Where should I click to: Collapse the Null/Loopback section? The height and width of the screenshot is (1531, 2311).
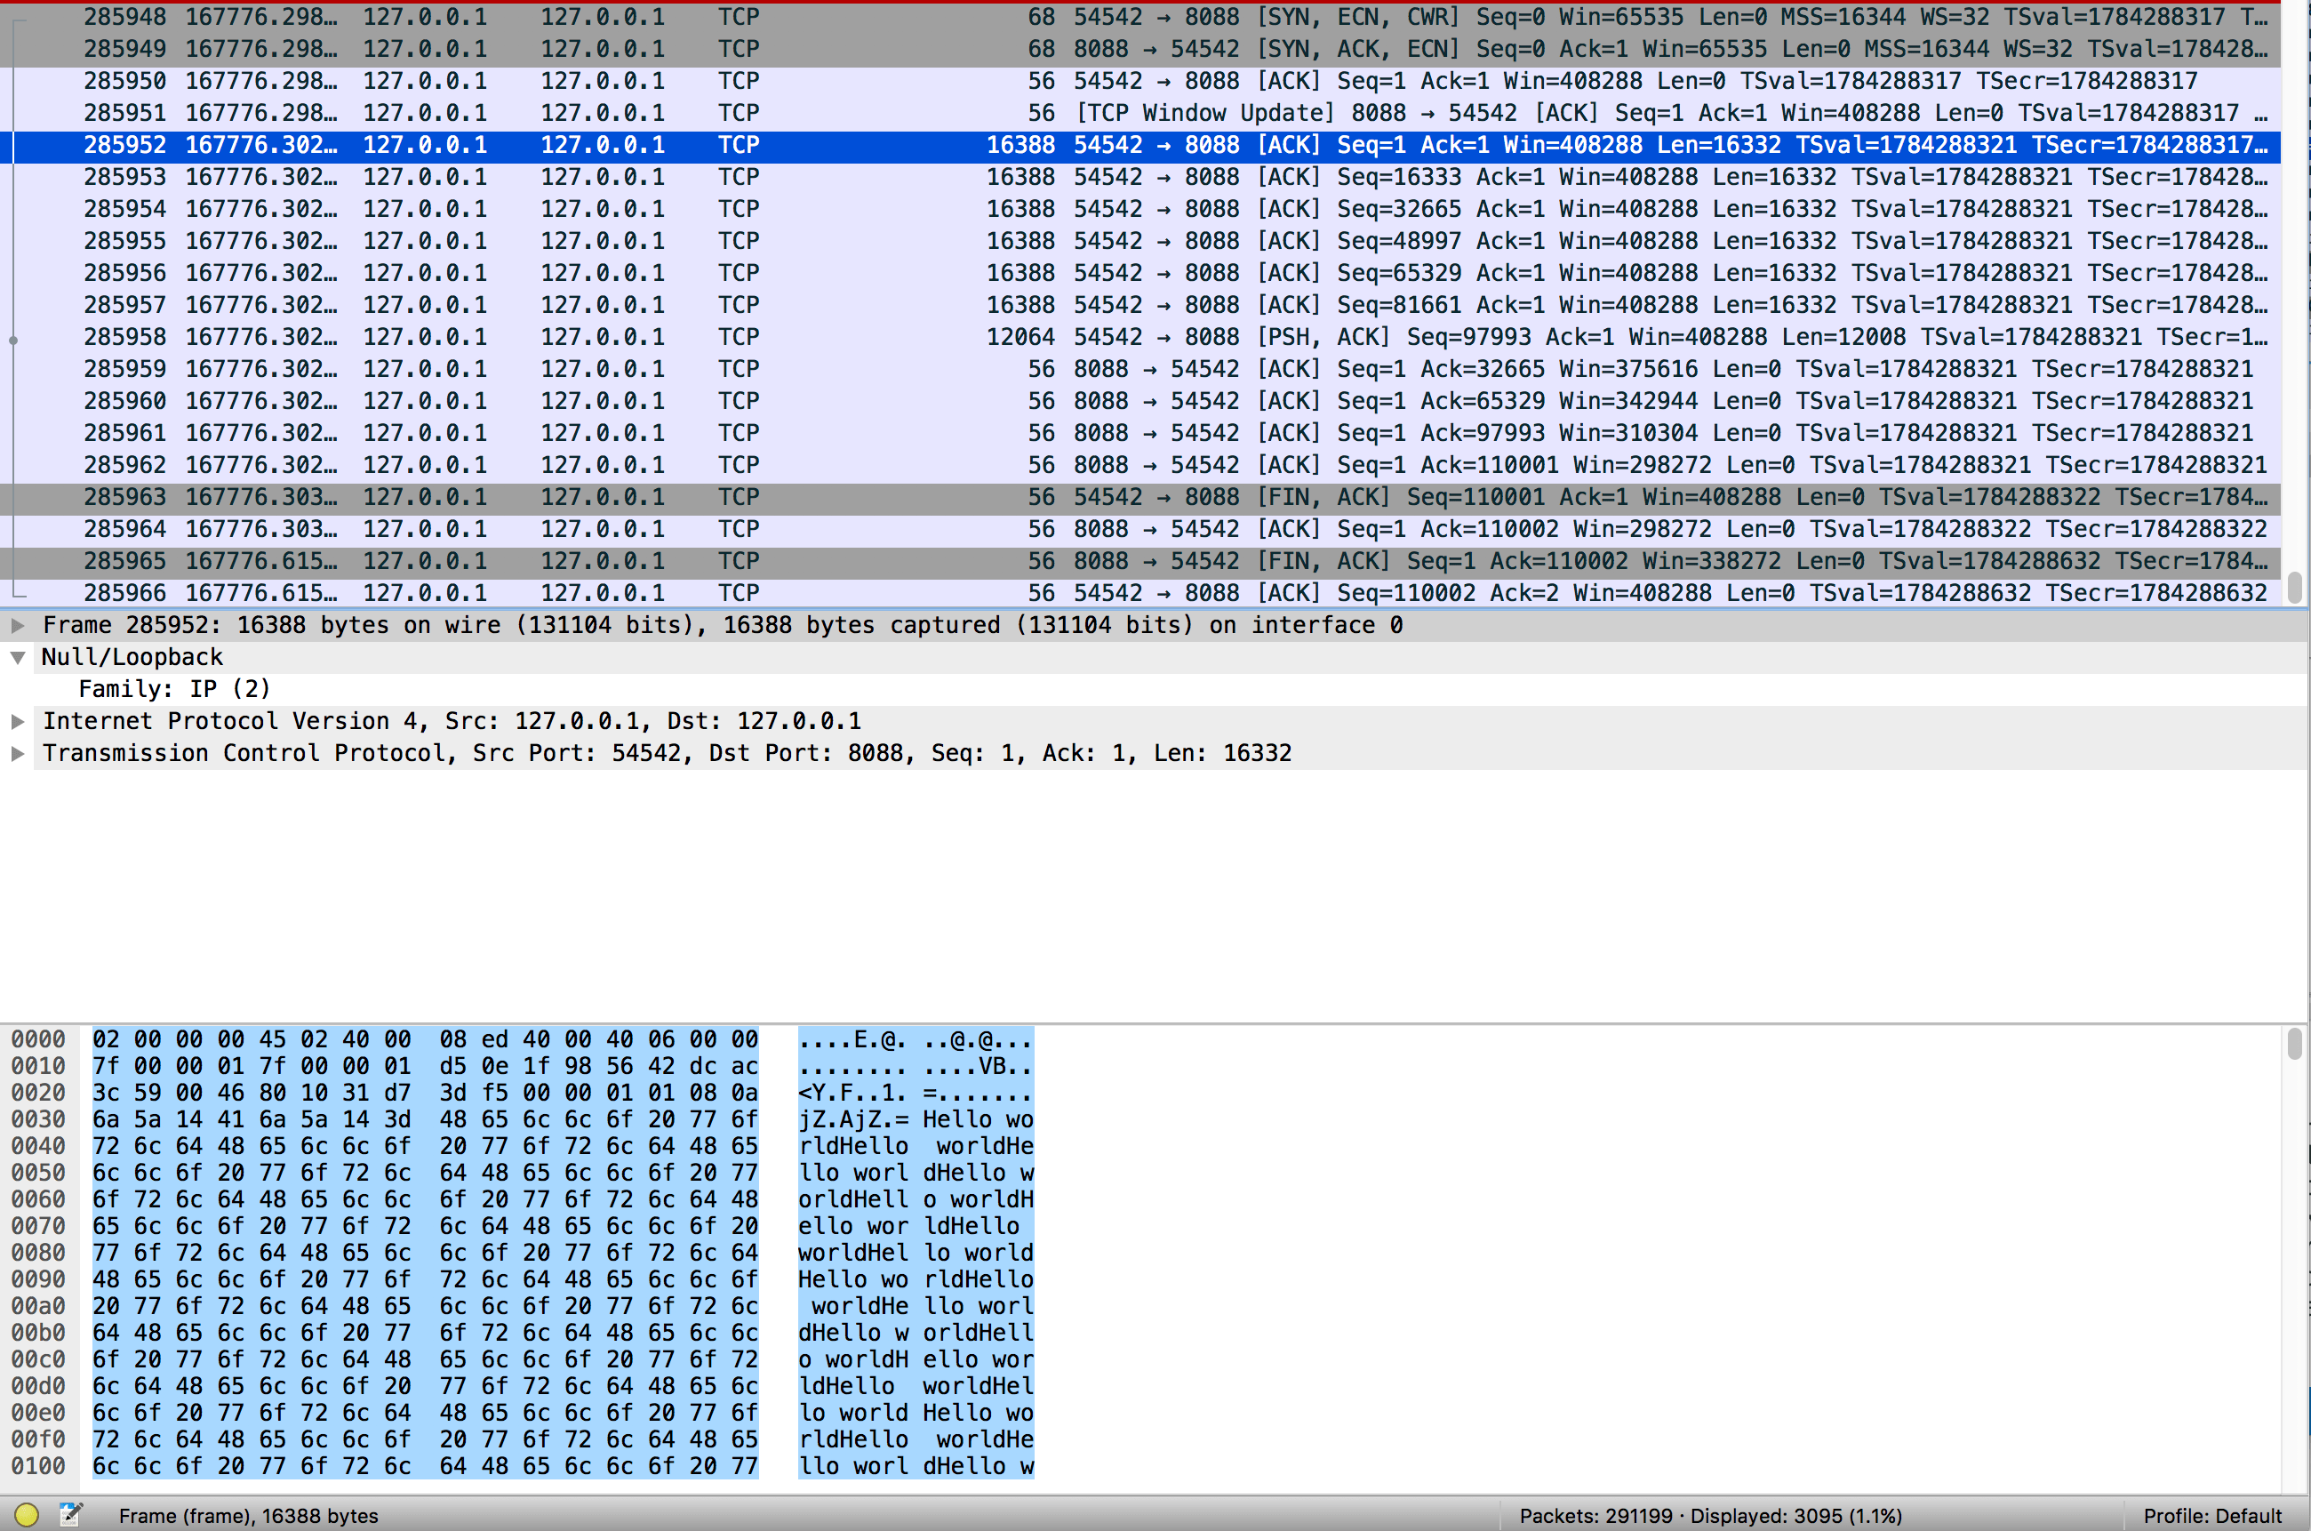(x=18, y=657)
